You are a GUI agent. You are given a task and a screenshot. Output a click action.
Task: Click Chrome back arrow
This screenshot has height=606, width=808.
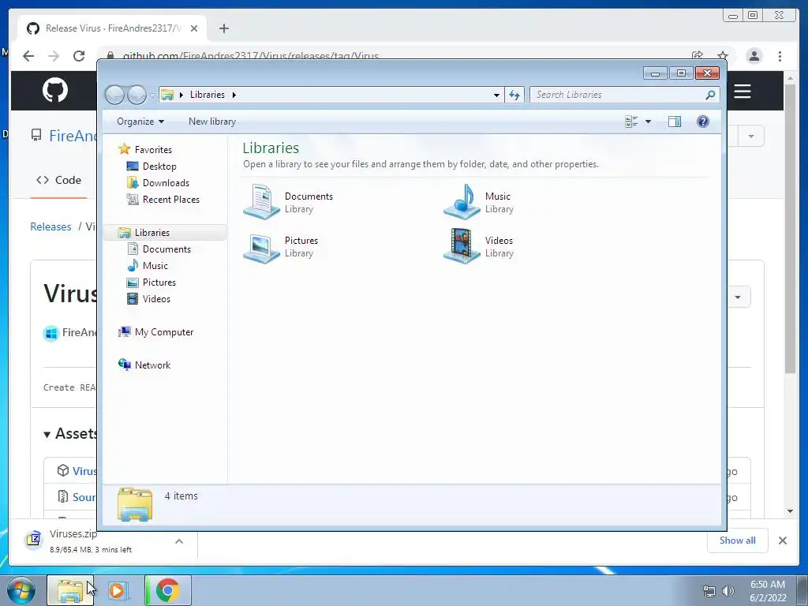coord(28,56)
